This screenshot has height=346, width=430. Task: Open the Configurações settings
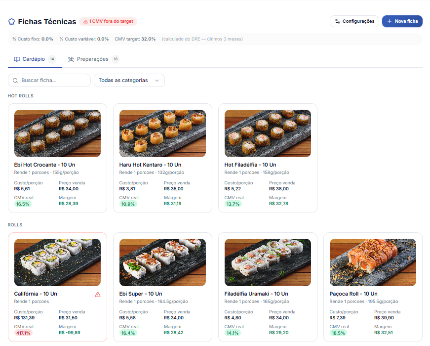[354, 21]
